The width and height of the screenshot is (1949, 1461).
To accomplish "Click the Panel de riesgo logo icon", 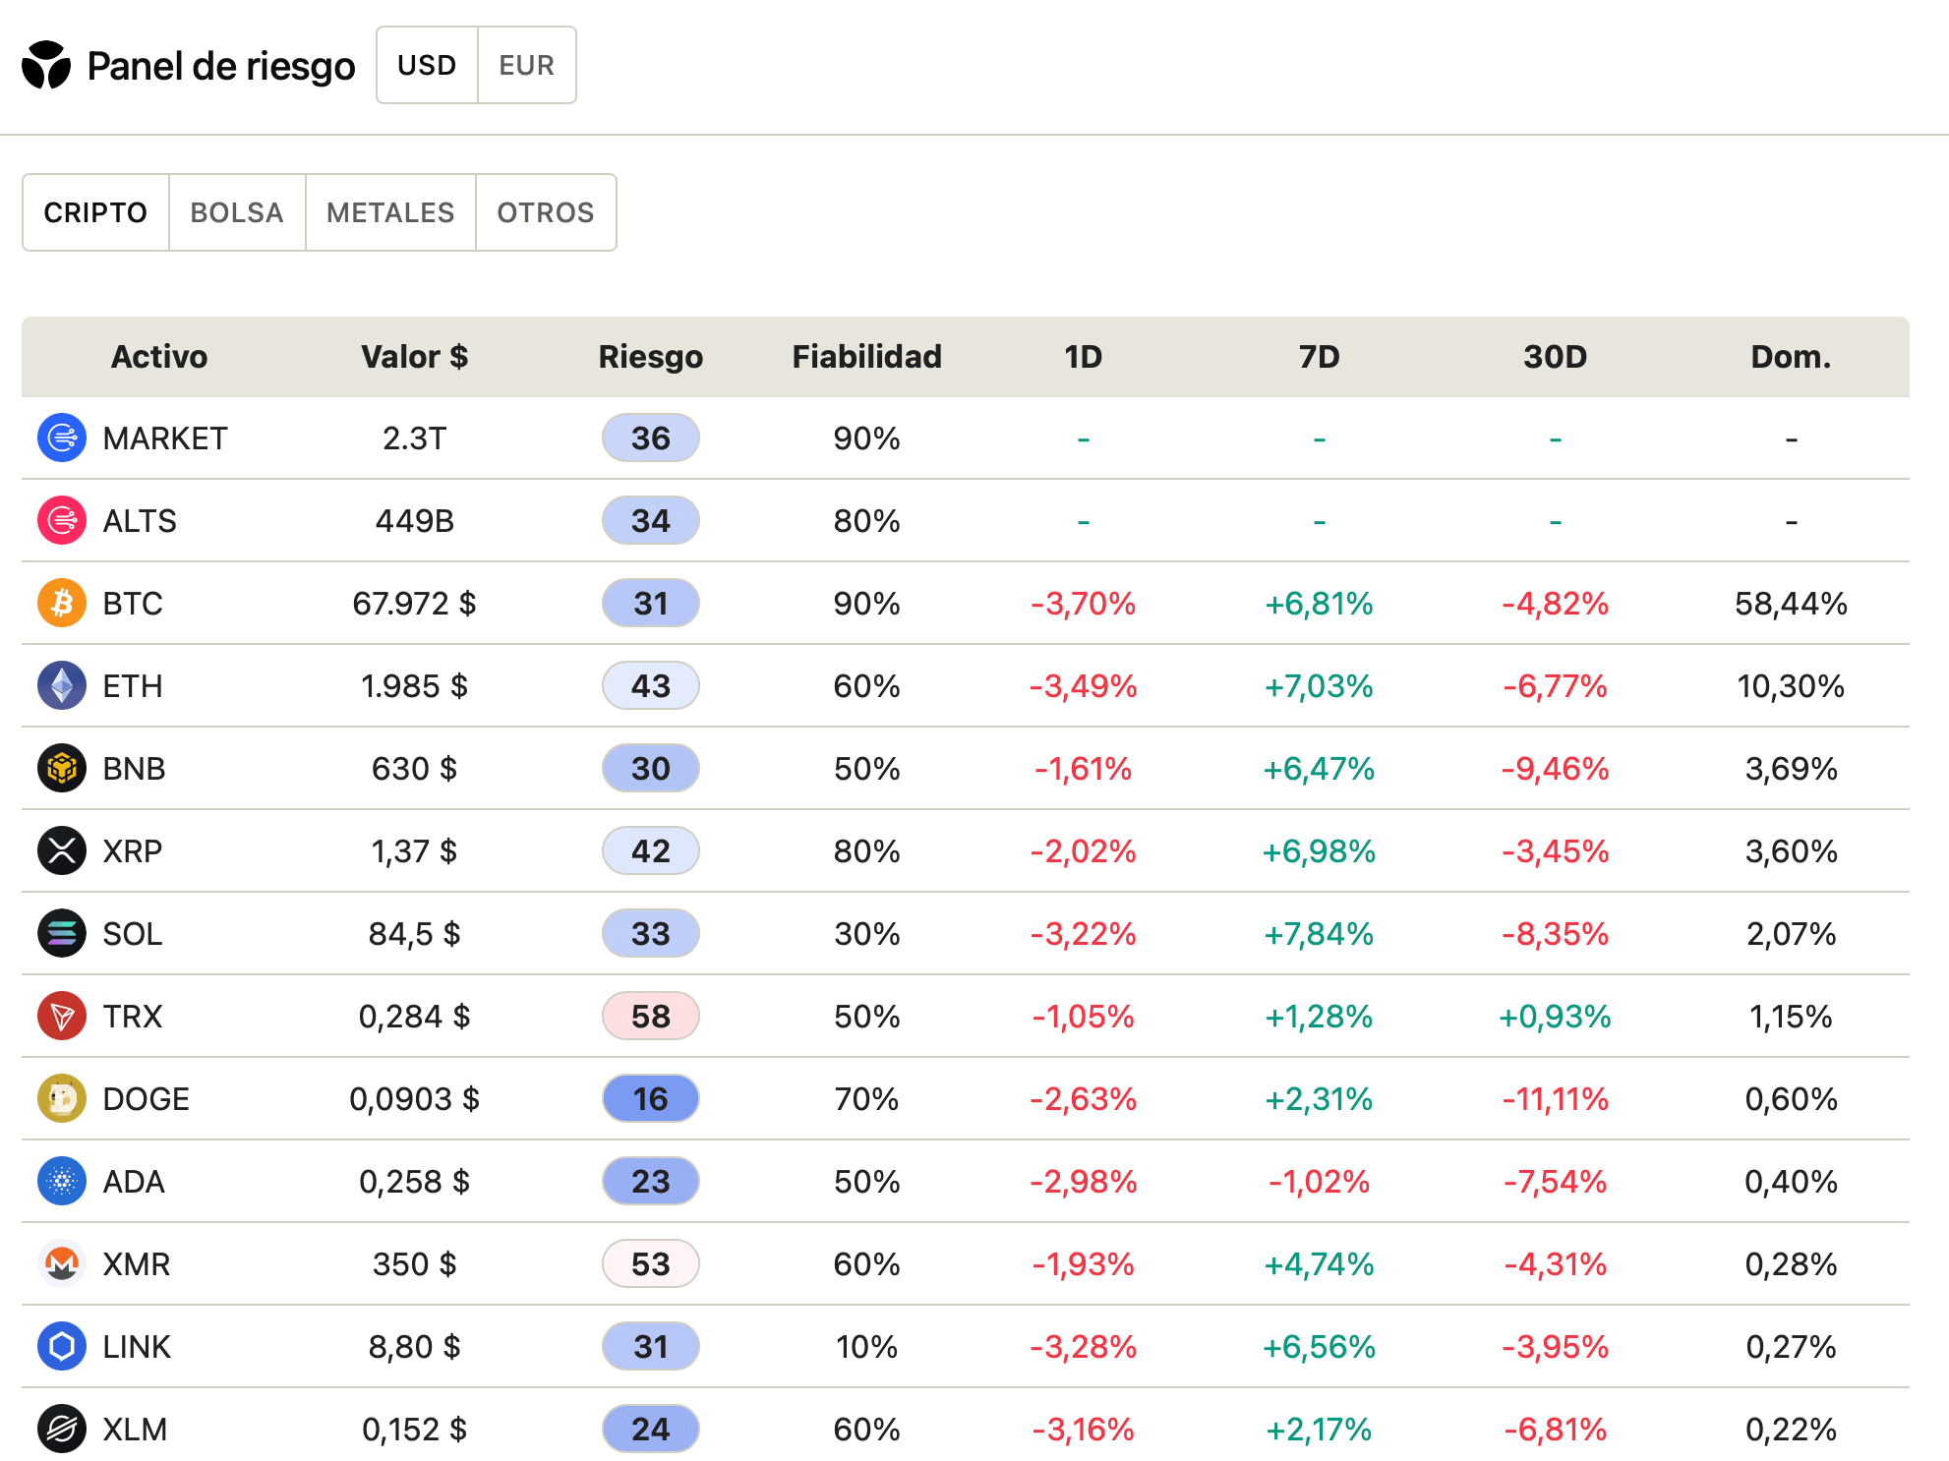I will coord(46,65).
